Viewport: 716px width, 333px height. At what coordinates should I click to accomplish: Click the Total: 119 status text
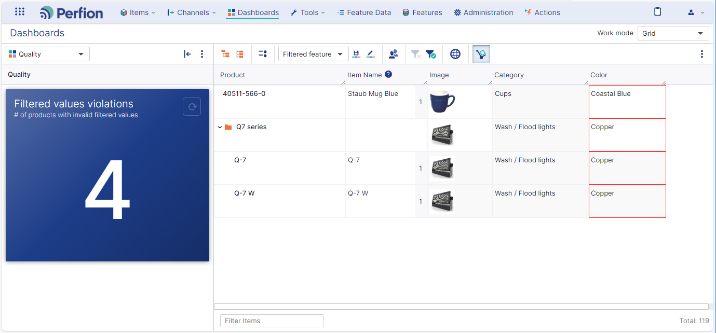click(694, 321)
